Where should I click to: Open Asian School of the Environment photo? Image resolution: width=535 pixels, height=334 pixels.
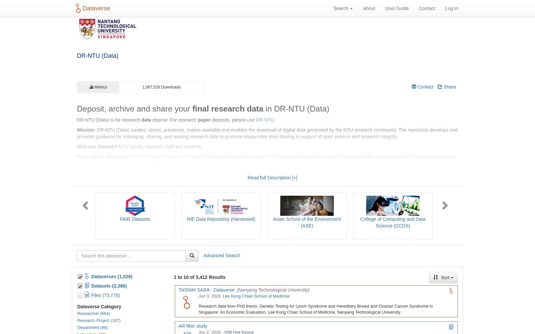[307, 206]
